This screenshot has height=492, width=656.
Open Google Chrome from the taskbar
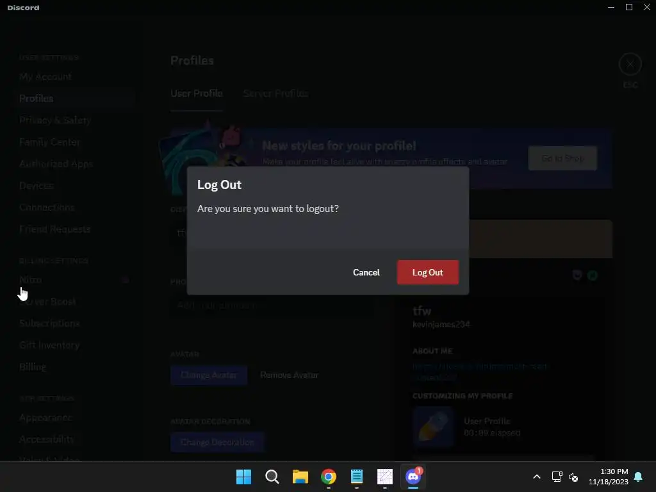coord(329,477)
